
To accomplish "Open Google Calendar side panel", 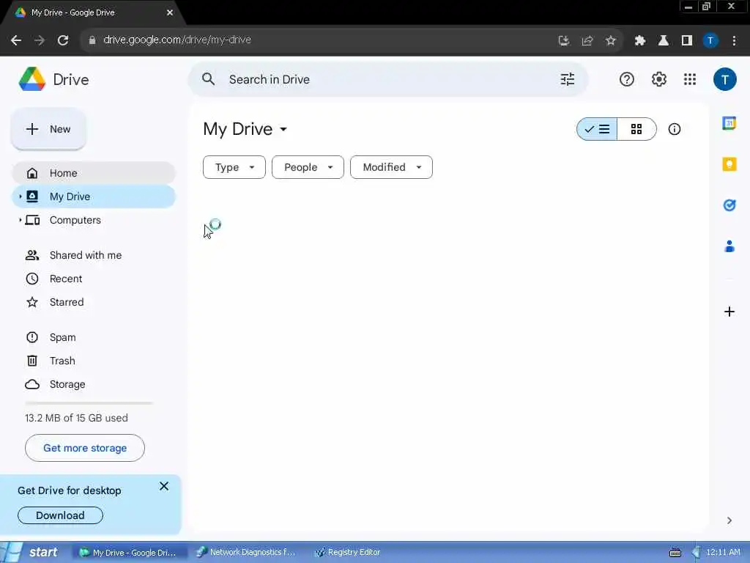I will click(x=729, y=123).
